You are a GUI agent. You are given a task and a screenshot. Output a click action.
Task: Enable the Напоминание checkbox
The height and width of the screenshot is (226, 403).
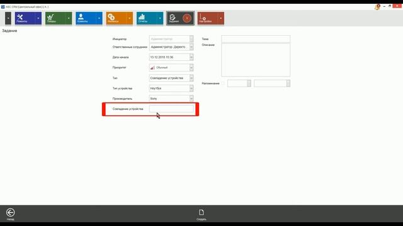pos(223,83)
